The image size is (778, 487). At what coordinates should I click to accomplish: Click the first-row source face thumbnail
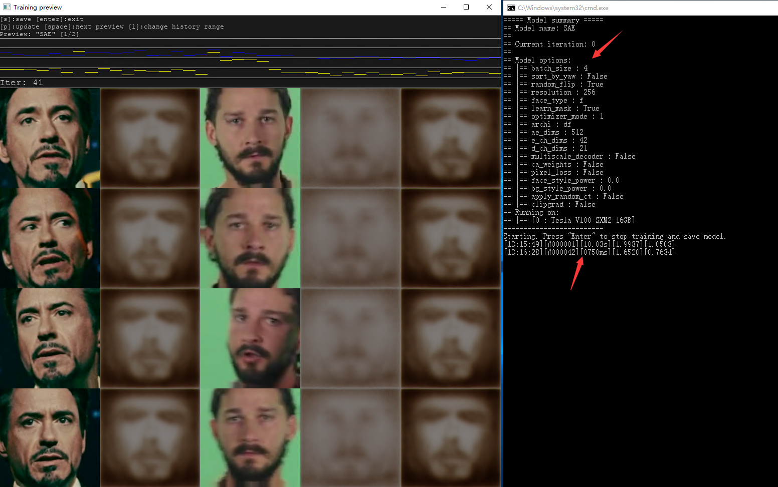point(50,138)
